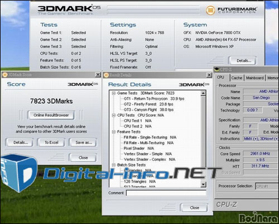Select the 128 Triangles row
The width and height of the screenshot is (279, 224).
[139, 182]
